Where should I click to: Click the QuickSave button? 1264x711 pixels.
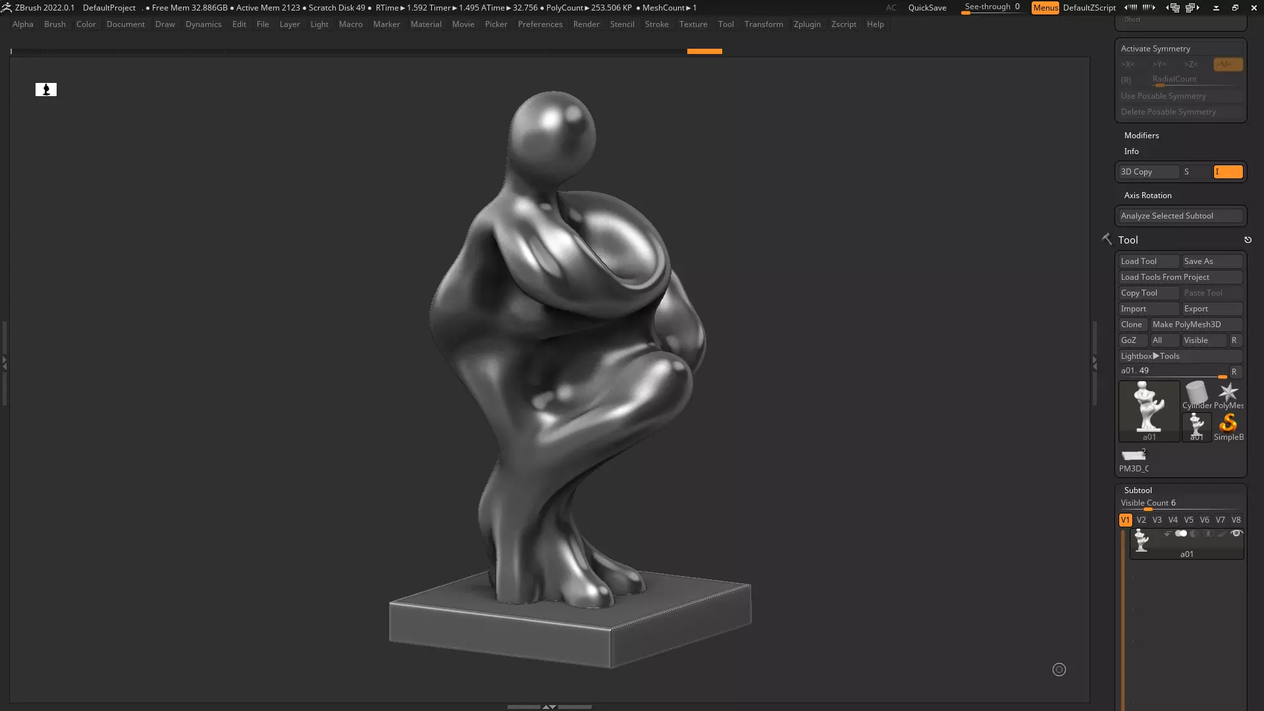(x=927, y=8)
